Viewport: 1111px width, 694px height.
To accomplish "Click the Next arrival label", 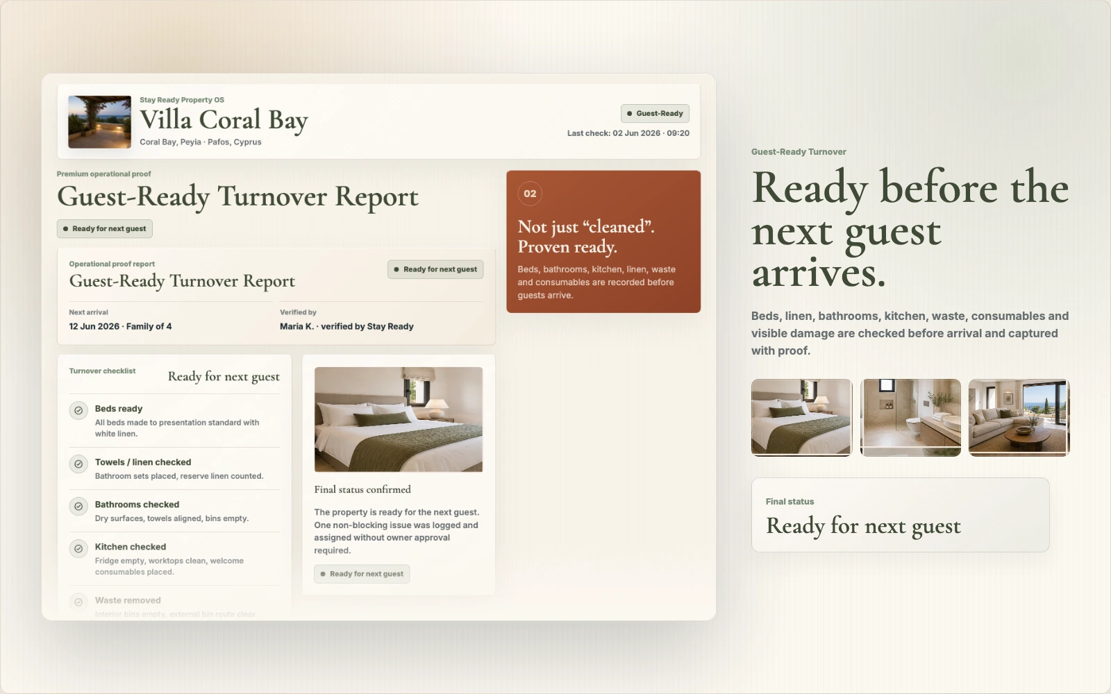I will click(88, 312).
